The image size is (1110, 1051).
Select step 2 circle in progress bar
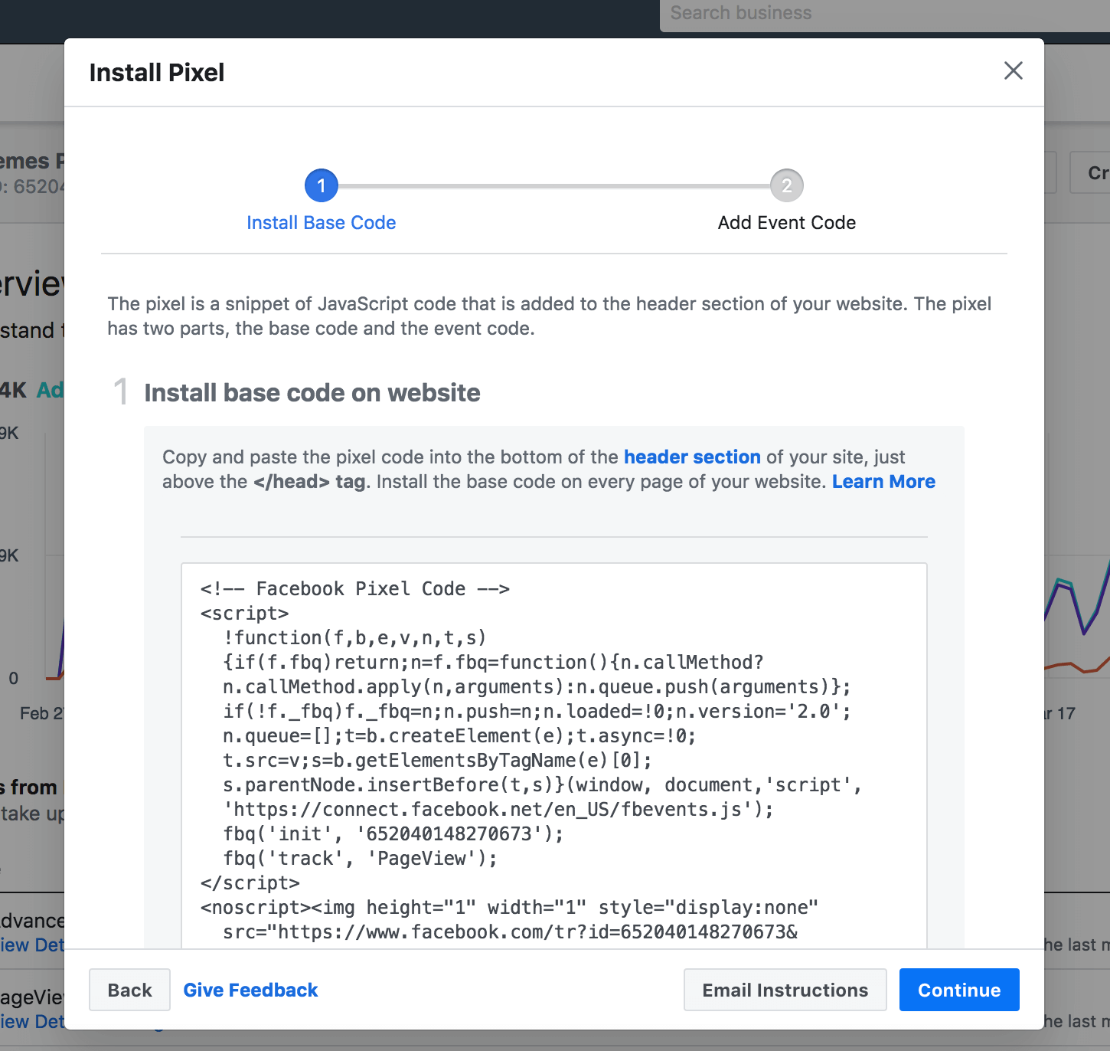coord(787,185)
